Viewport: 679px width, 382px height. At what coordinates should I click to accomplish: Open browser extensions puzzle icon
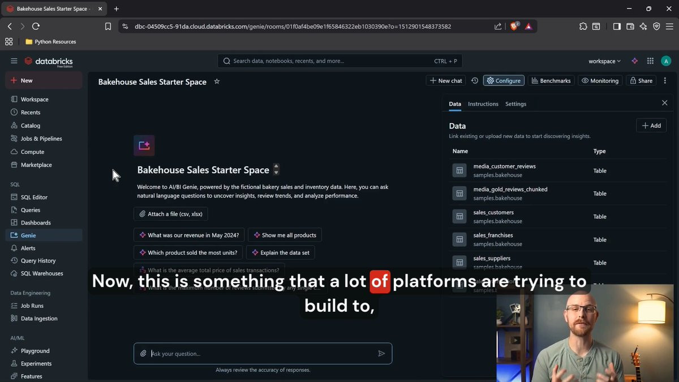583,26
